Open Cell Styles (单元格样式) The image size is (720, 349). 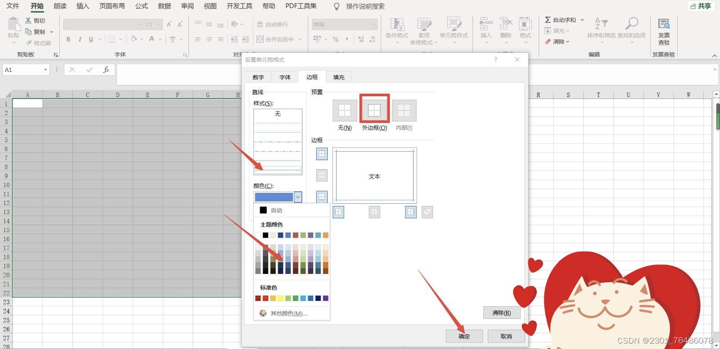(454, 31)
